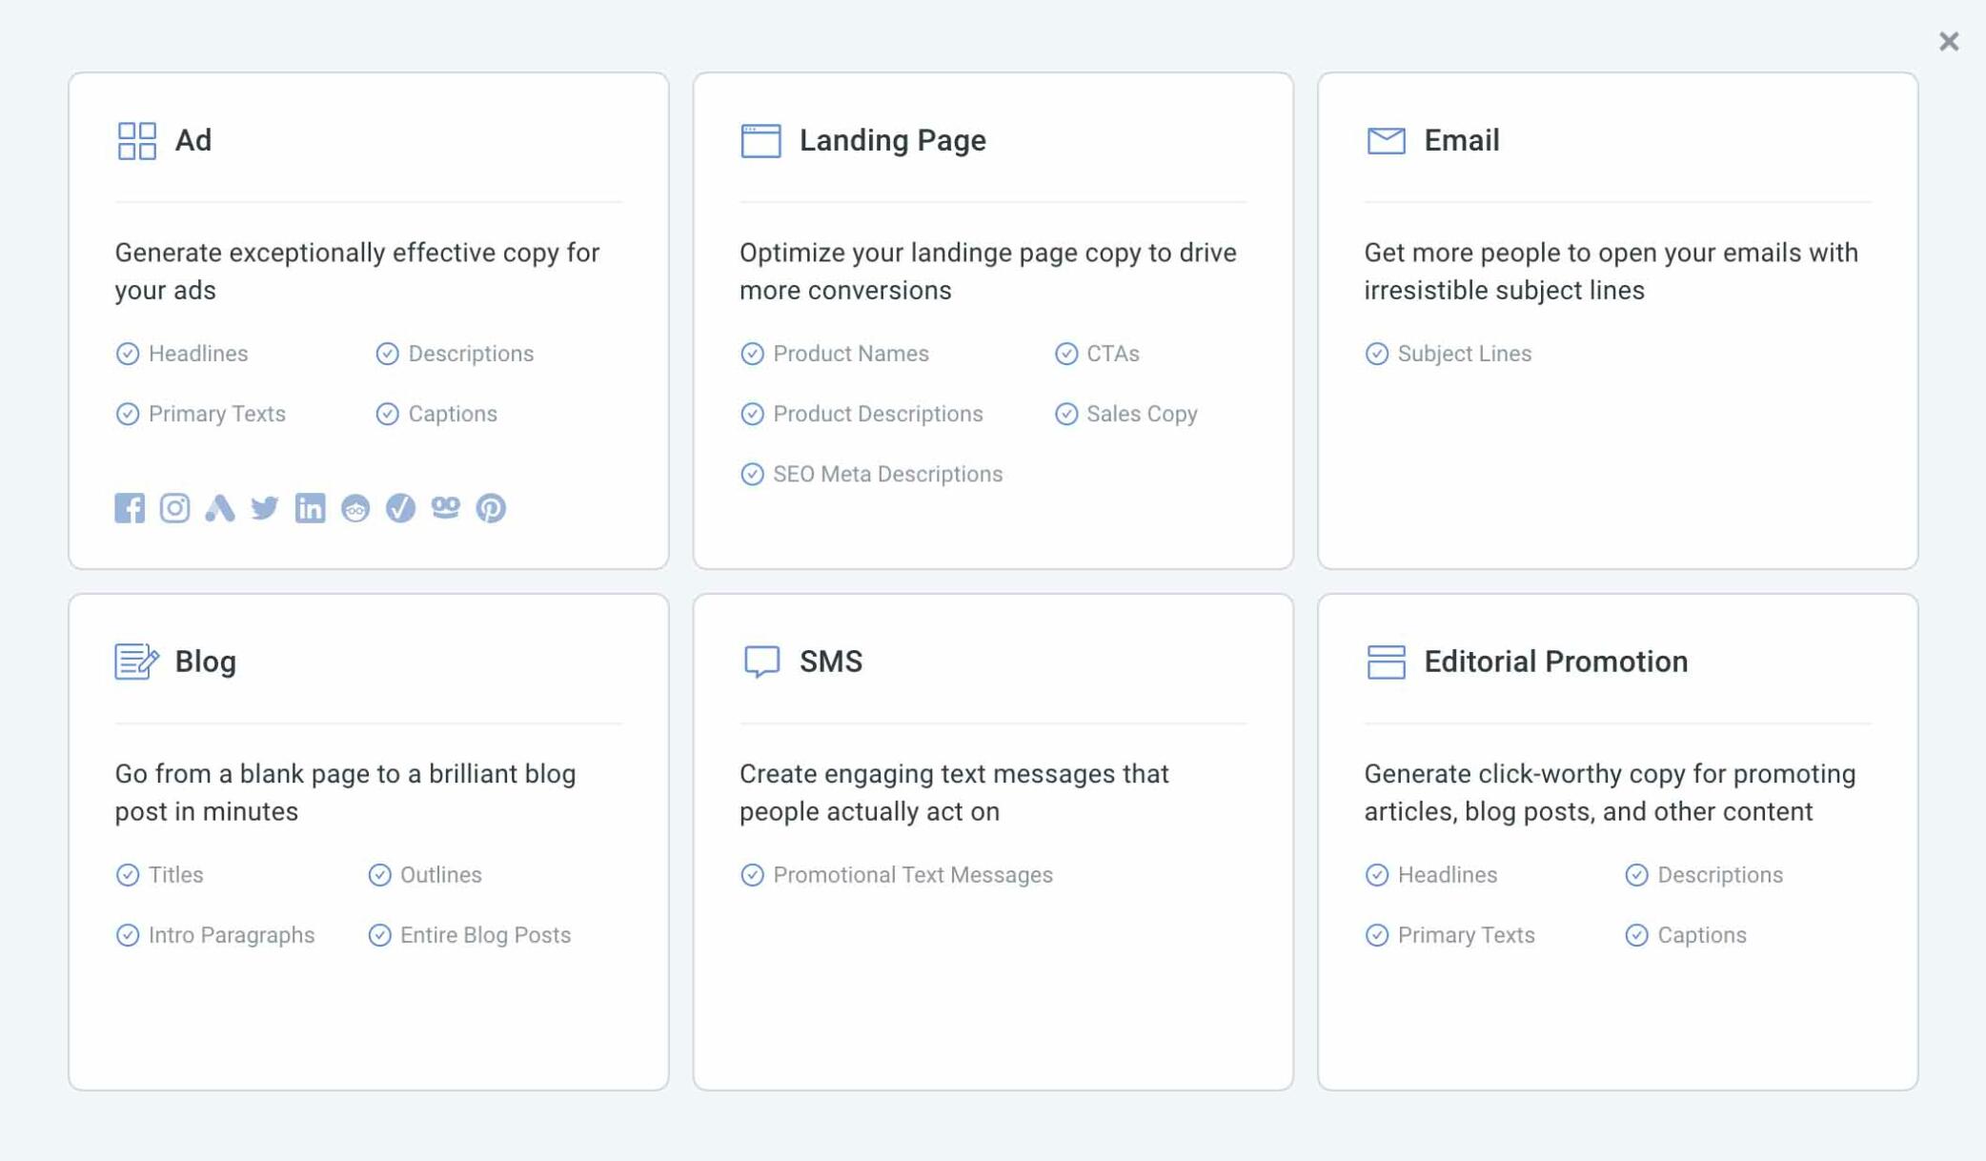Image resolution: width=1986 pixels, height=1161 pixels.
Task: Click Sales Copy in Landing Page card
Action: tap(1142, 414)
